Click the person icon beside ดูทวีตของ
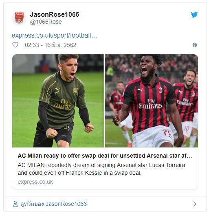209x214 pixels. pyautogui.click(x=15, y=204)
